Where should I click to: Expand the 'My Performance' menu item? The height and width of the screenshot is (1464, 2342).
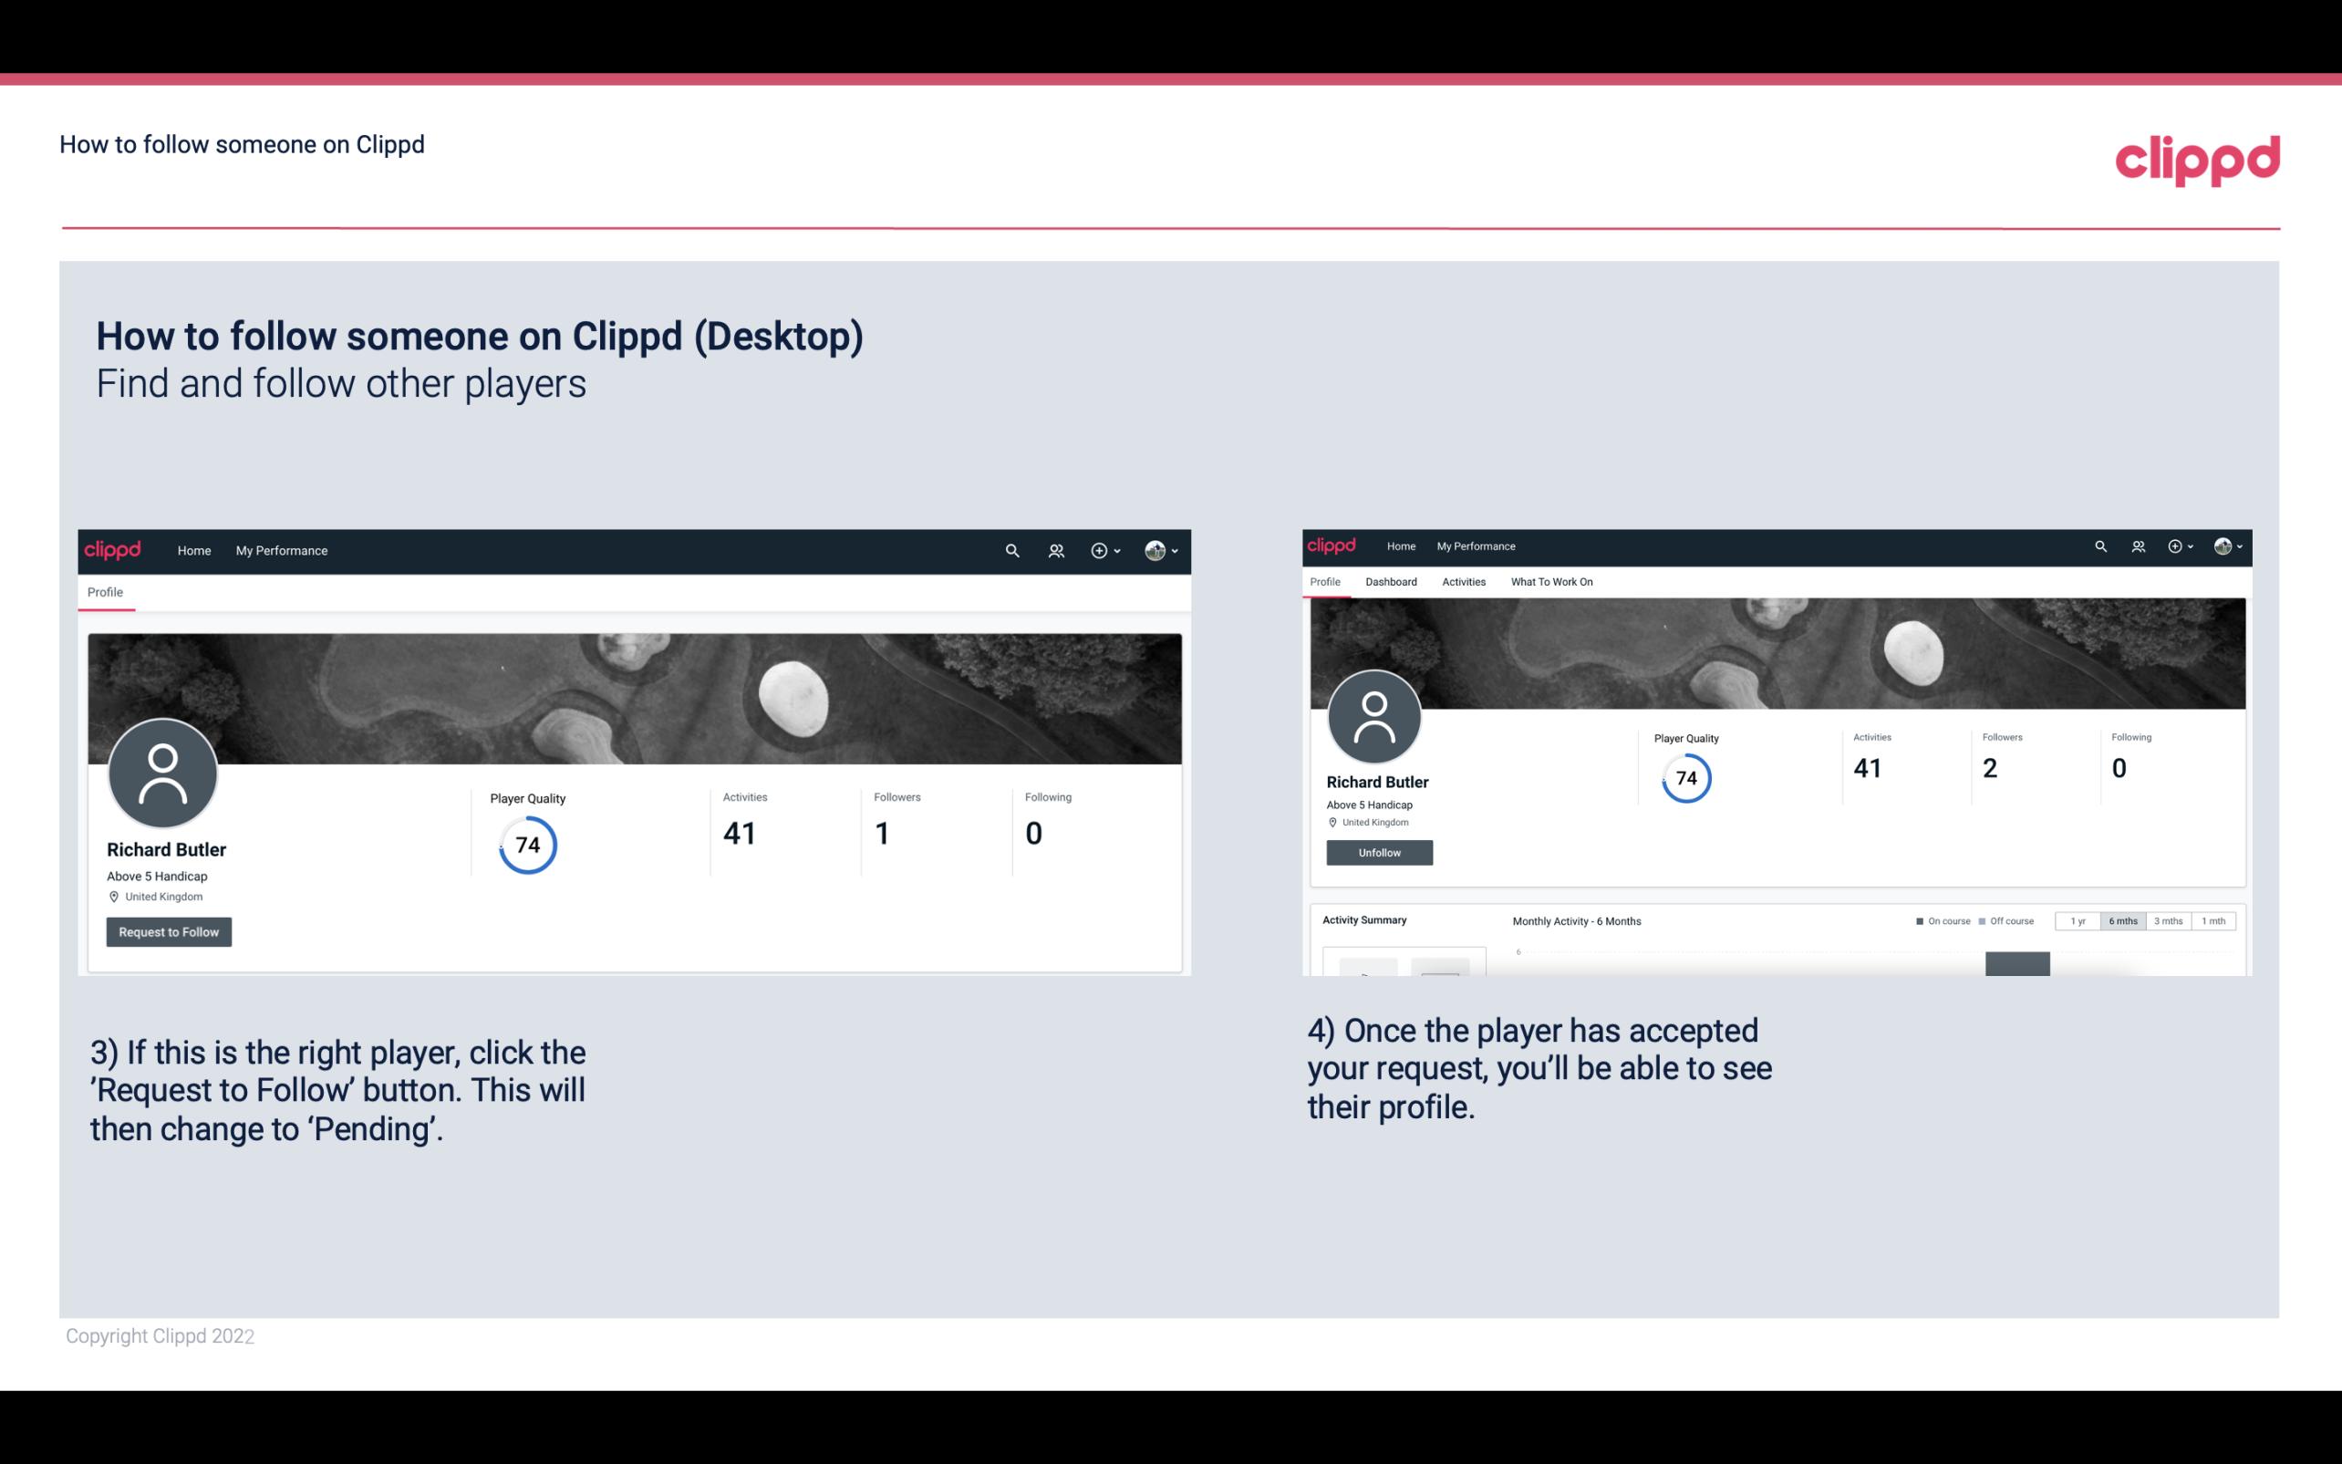pyautogui.click(x=282, y=550)
